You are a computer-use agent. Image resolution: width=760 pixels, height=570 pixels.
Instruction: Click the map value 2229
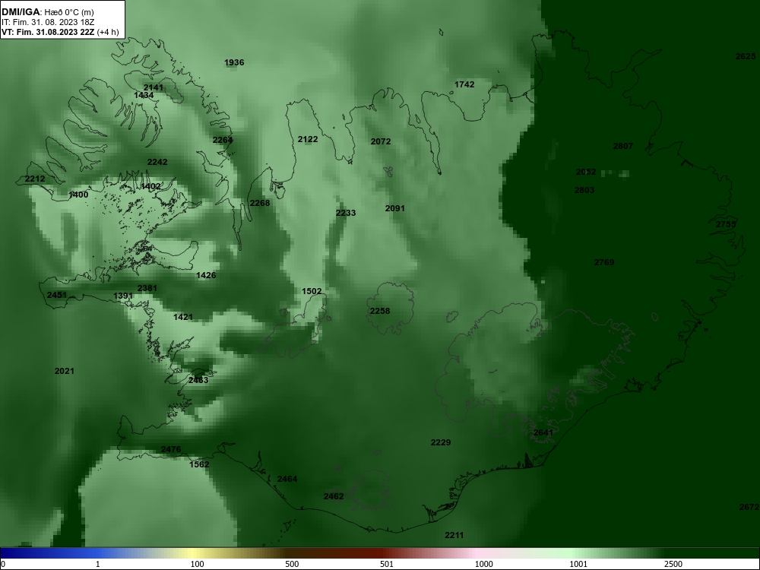tap(441, 442)
